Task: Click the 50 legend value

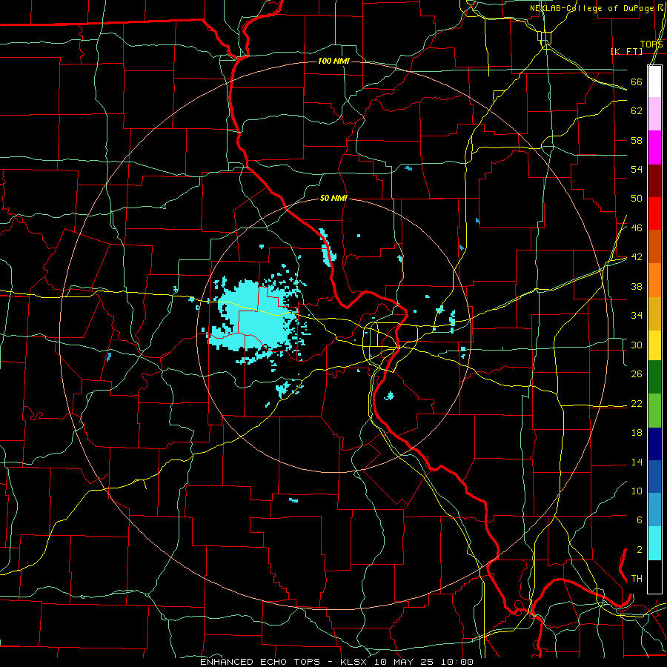Action: [x=637, y=199]
